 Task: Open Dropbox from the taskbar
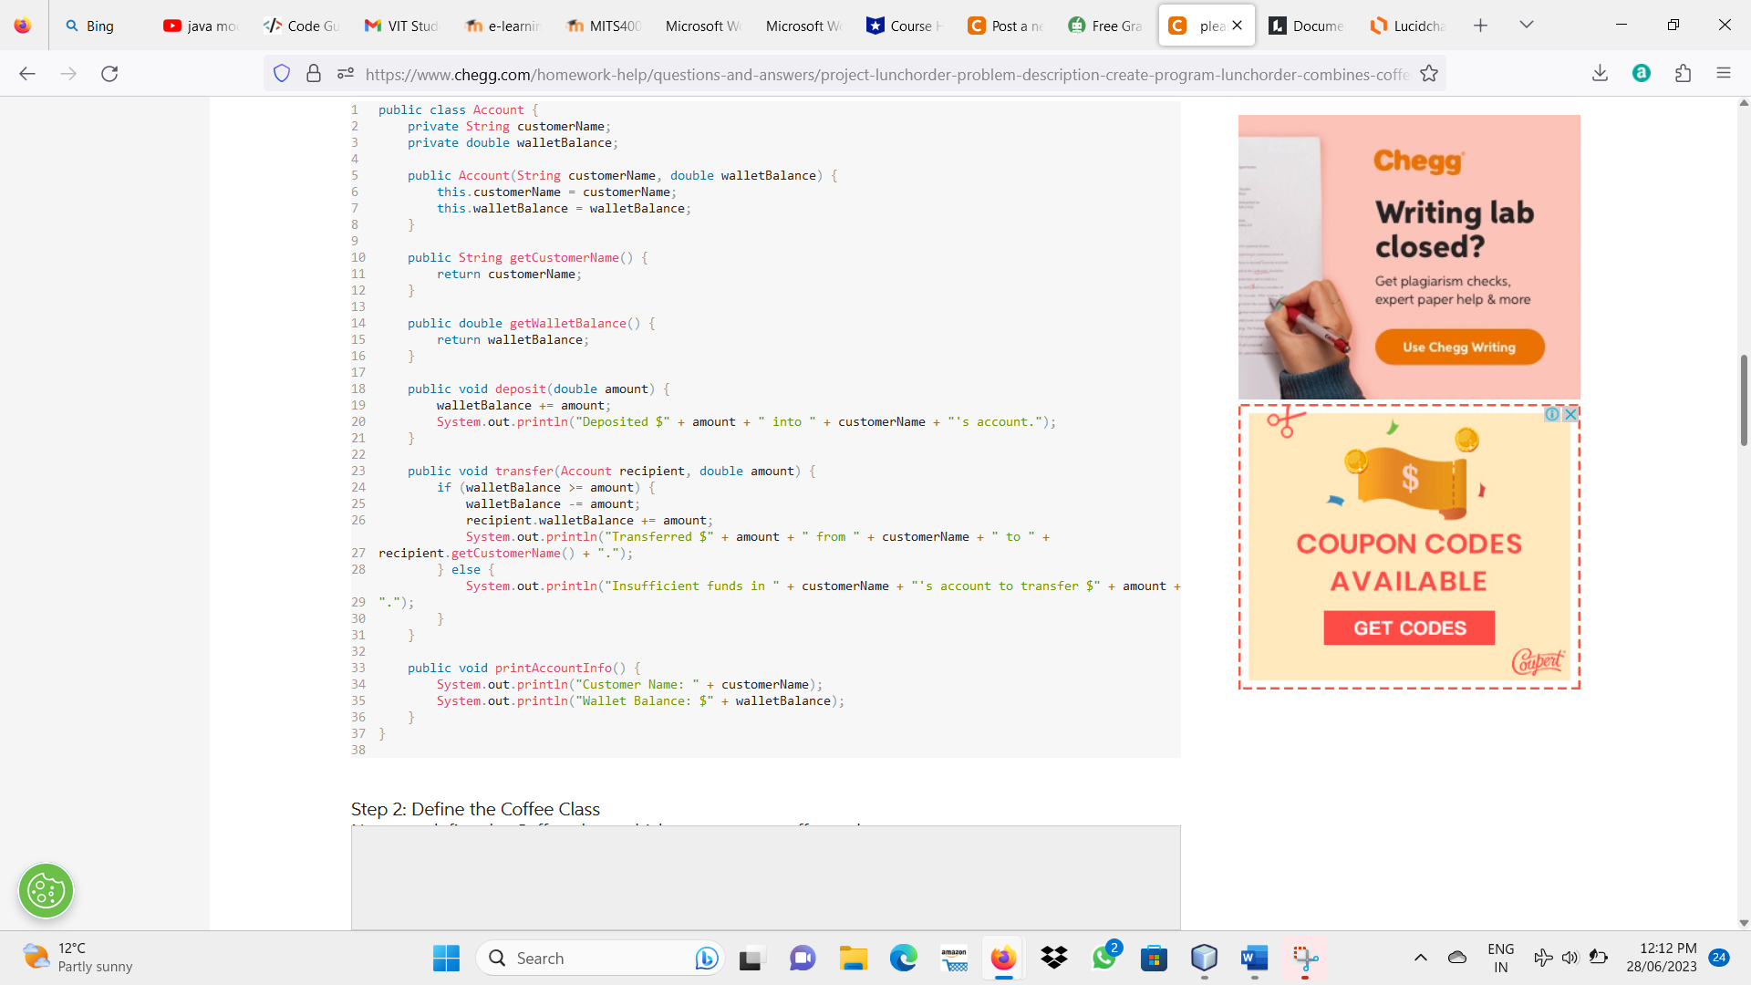click(1053, 959)
